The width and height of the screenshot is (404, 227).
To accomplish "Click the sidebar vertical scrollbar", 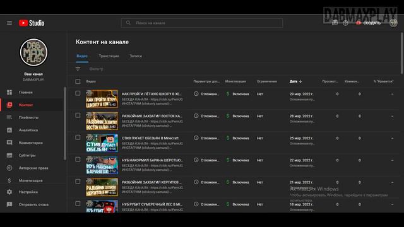I will pos(64,124).
